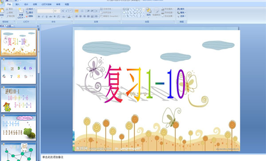
Task: Expand the shapes gallery more arrow
Action: (x=144, y=16)
